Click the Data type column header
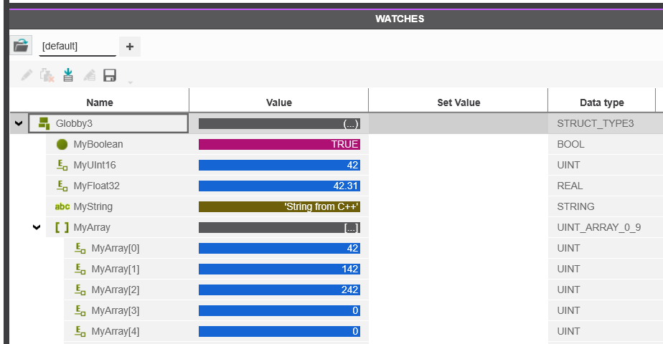The width and height of the screenshot is (663, 344). click(602, 102)
